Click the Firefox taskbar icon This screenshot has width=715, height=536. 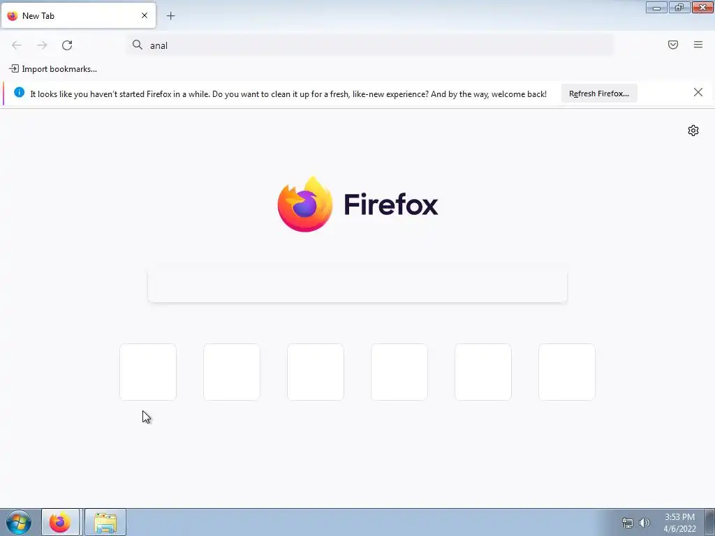(60, 522)
